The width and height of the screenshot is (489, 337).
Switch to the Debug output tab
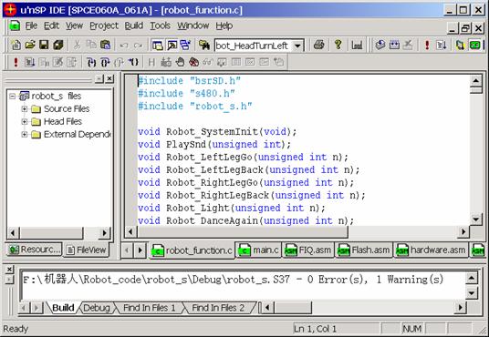[97, 308]
